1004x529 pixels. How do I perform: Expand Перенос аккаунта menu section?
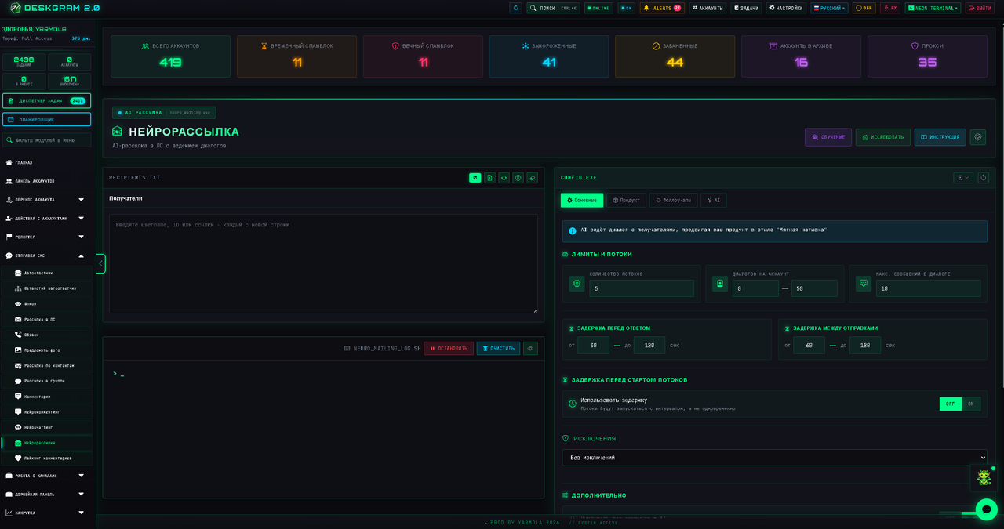pyautogui.click(x=45, y=200)
